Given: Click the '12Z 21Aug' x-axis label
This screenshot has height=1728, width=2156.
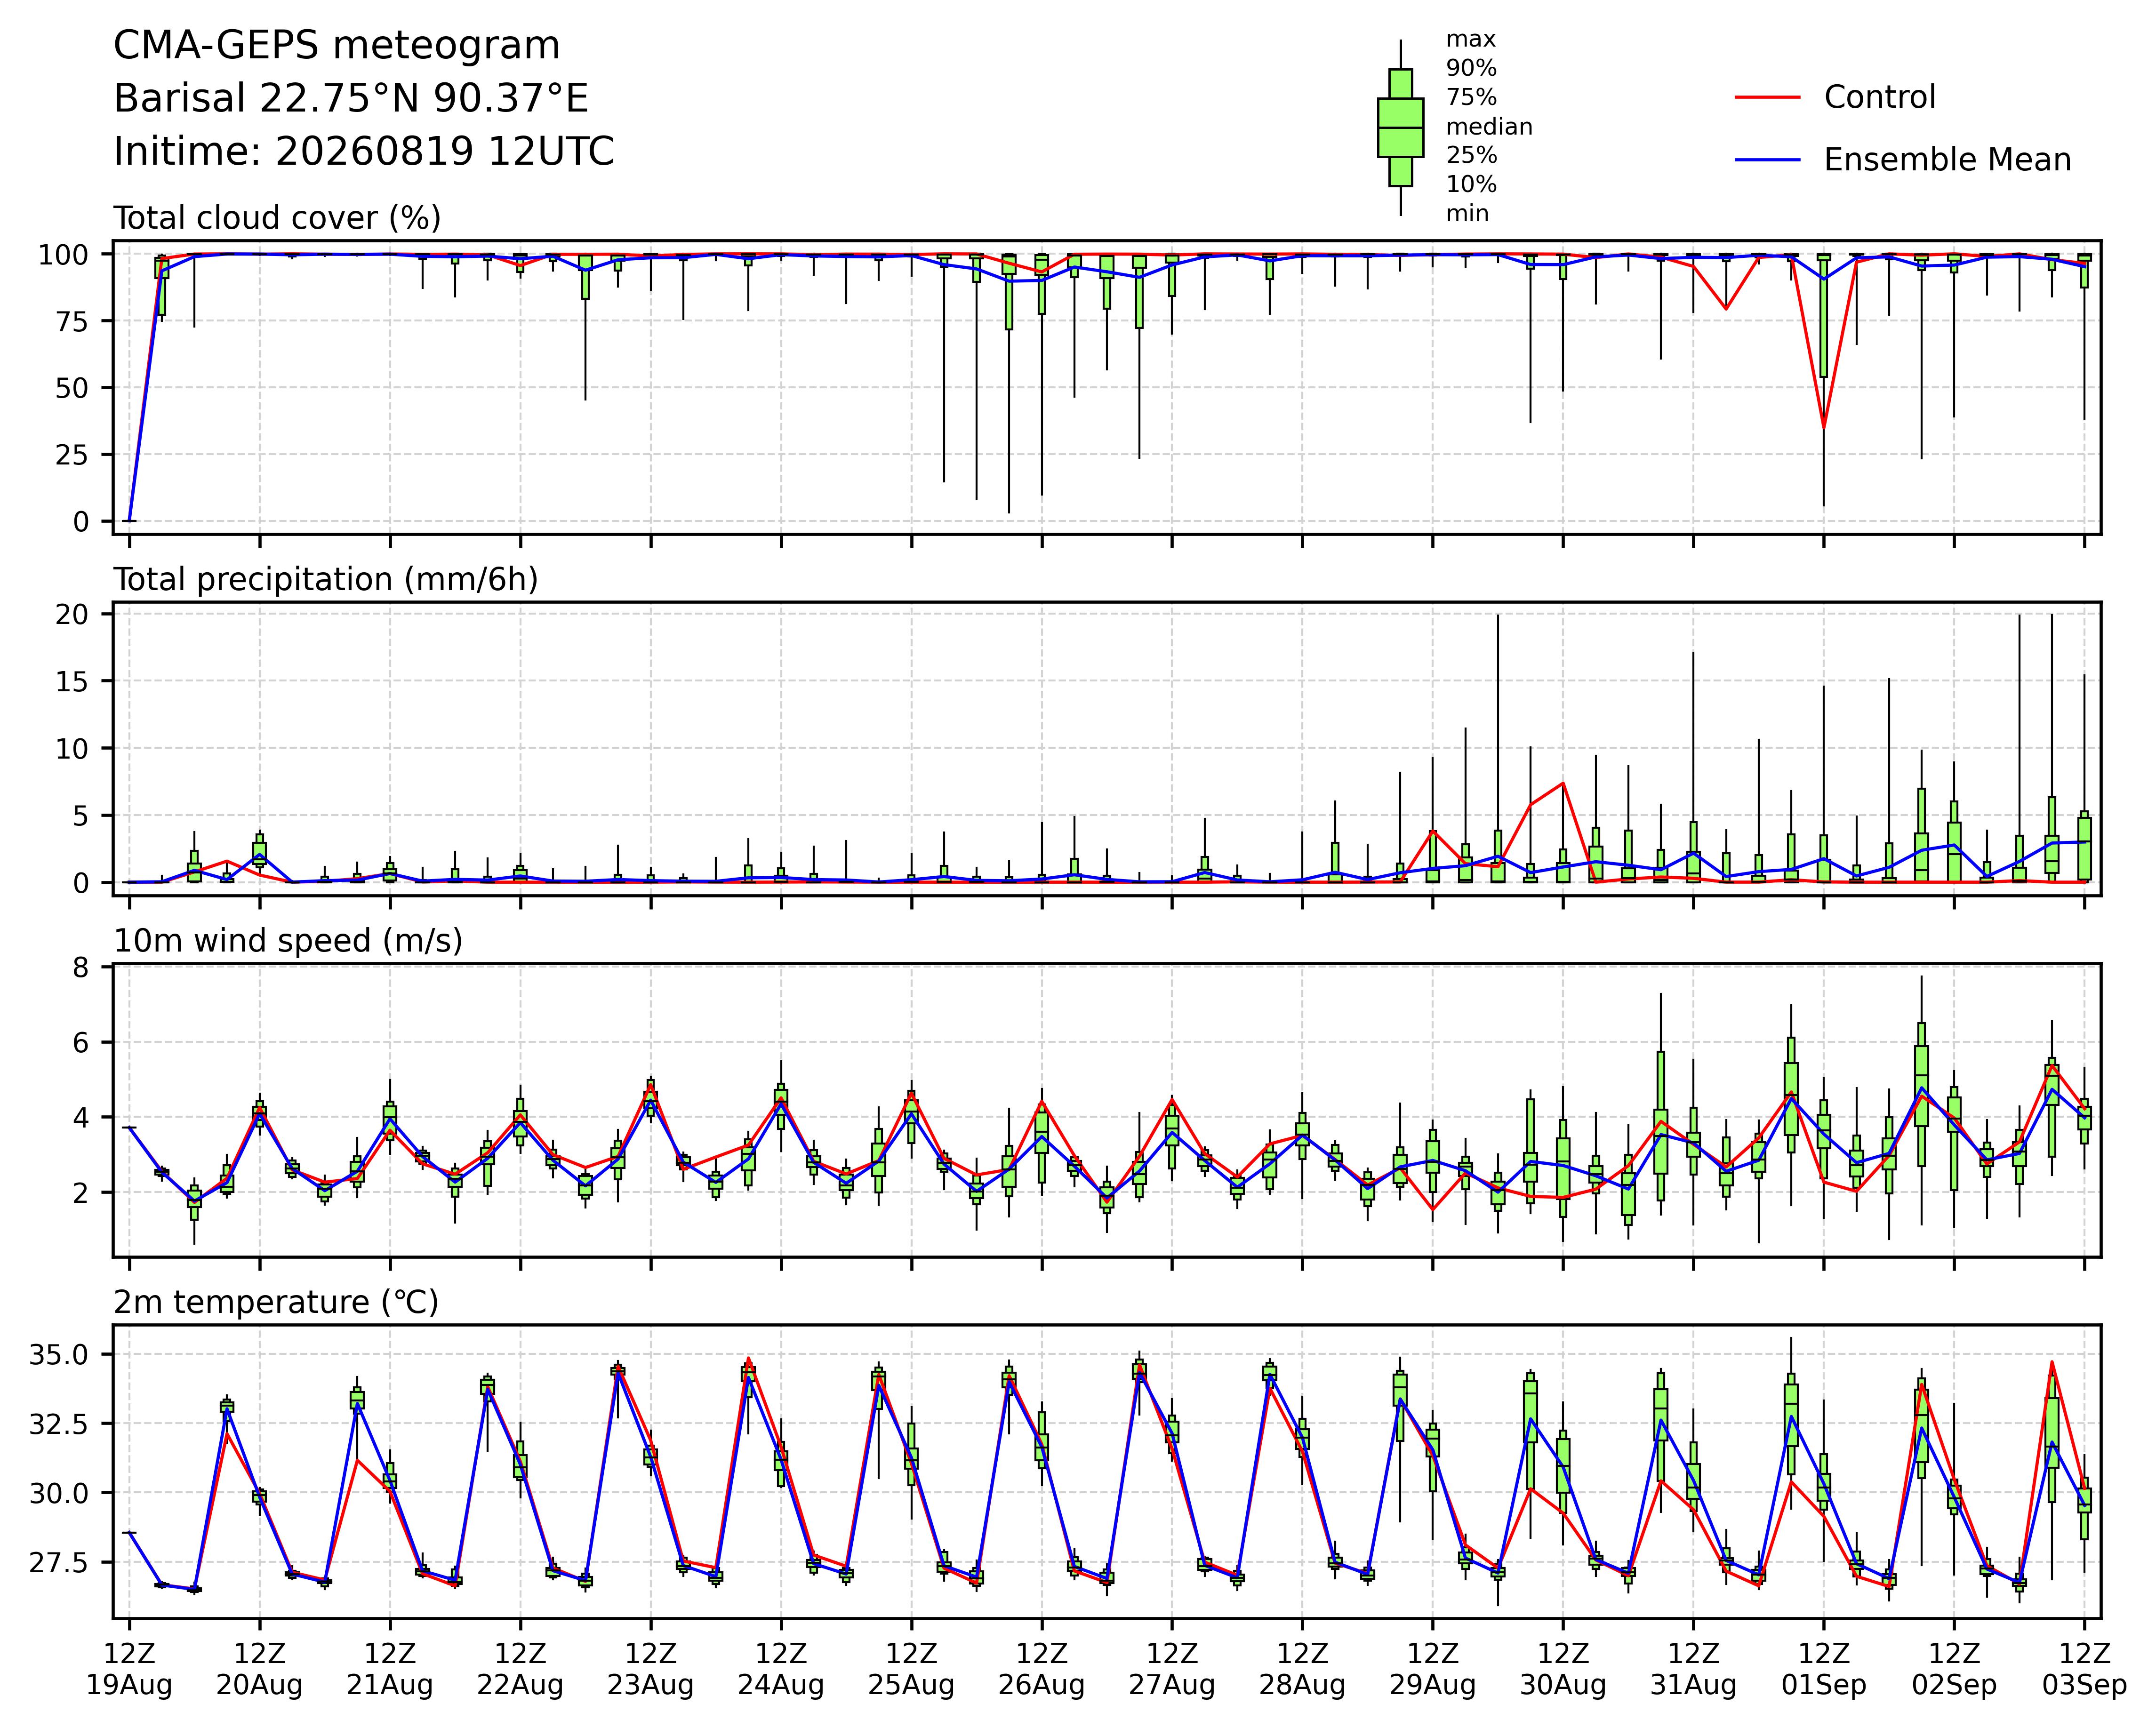Looking at the screenshot, I should (390, 1670).
